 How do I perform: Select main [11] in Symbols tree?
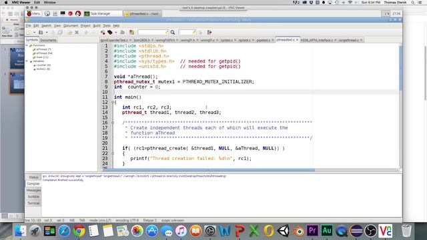tap(42, 57)
